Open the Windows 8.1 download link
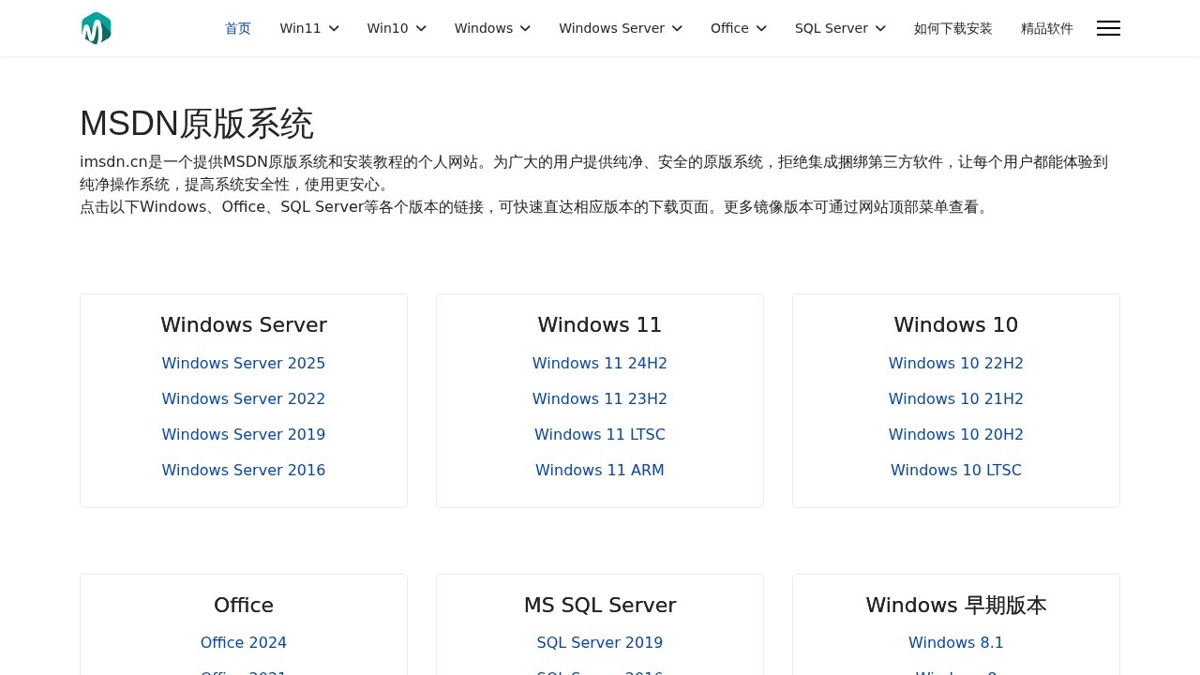 [x=955, y=642]
